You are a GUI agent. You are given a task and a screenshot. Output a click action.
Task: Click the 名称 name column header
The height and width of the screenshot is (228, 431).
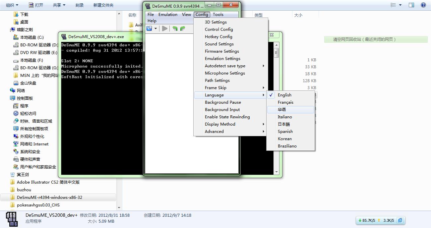[x=132, y=15]
